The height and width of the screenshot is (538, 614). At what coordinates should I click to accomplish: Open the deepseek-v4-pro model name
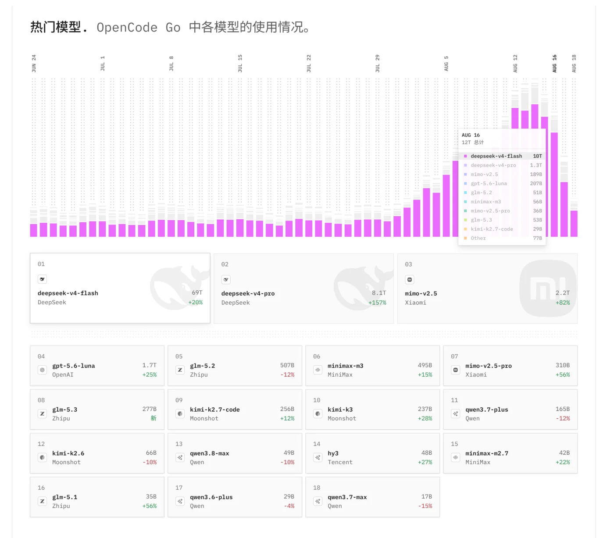(248, 294)
